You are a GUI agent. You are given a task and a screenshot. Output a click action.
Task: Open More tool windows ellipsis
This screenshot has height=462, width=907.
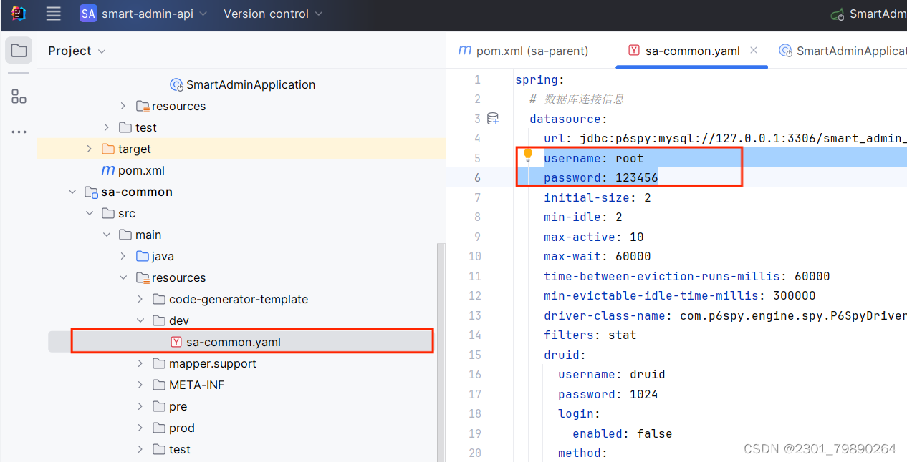[19, 132]
